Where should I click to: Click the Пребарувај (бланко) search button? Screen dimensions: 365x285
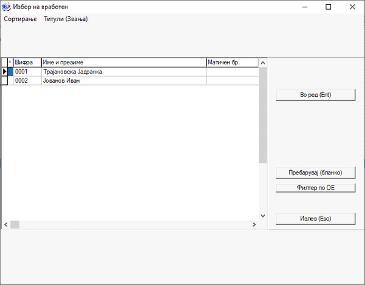pos(315,173)
